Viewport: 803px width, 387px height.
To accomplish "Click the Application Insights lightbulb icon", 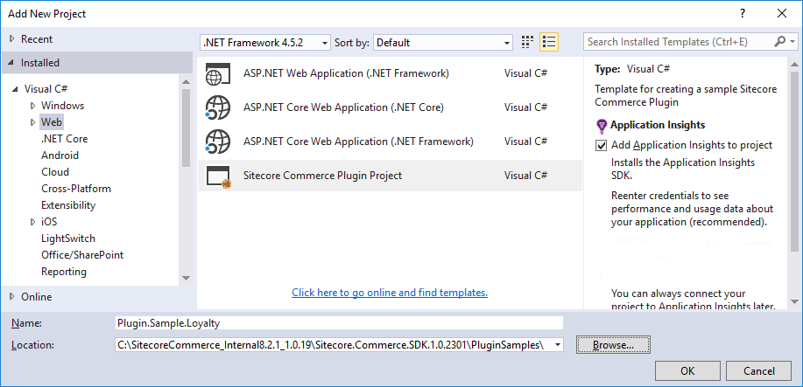I will click(x=602, y=125).
